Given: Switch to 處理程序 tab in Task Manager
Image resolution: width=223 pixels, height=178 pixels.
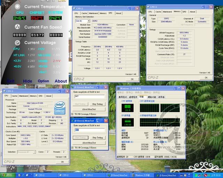Looking at the screenshot, I should click(x=133, y=97).
